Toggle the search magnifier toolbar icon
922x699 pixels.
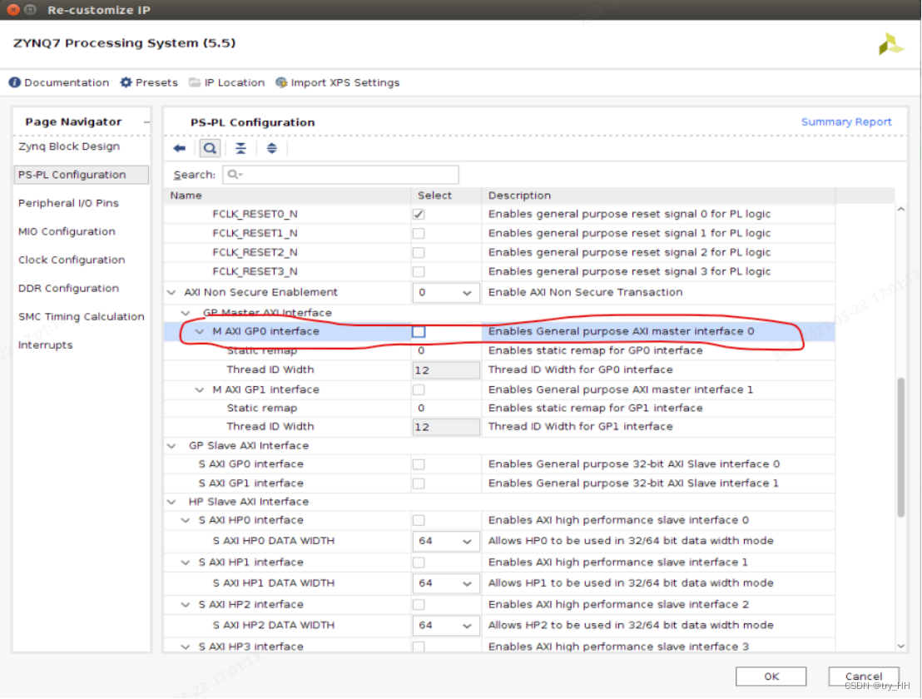coord(210,148)
